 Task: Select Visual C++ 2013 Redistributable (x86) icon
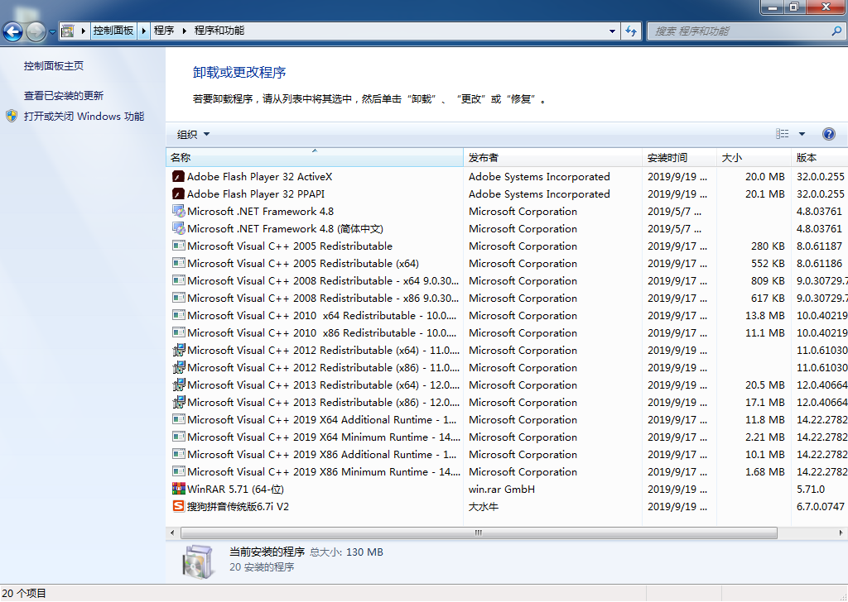(179, 402)
